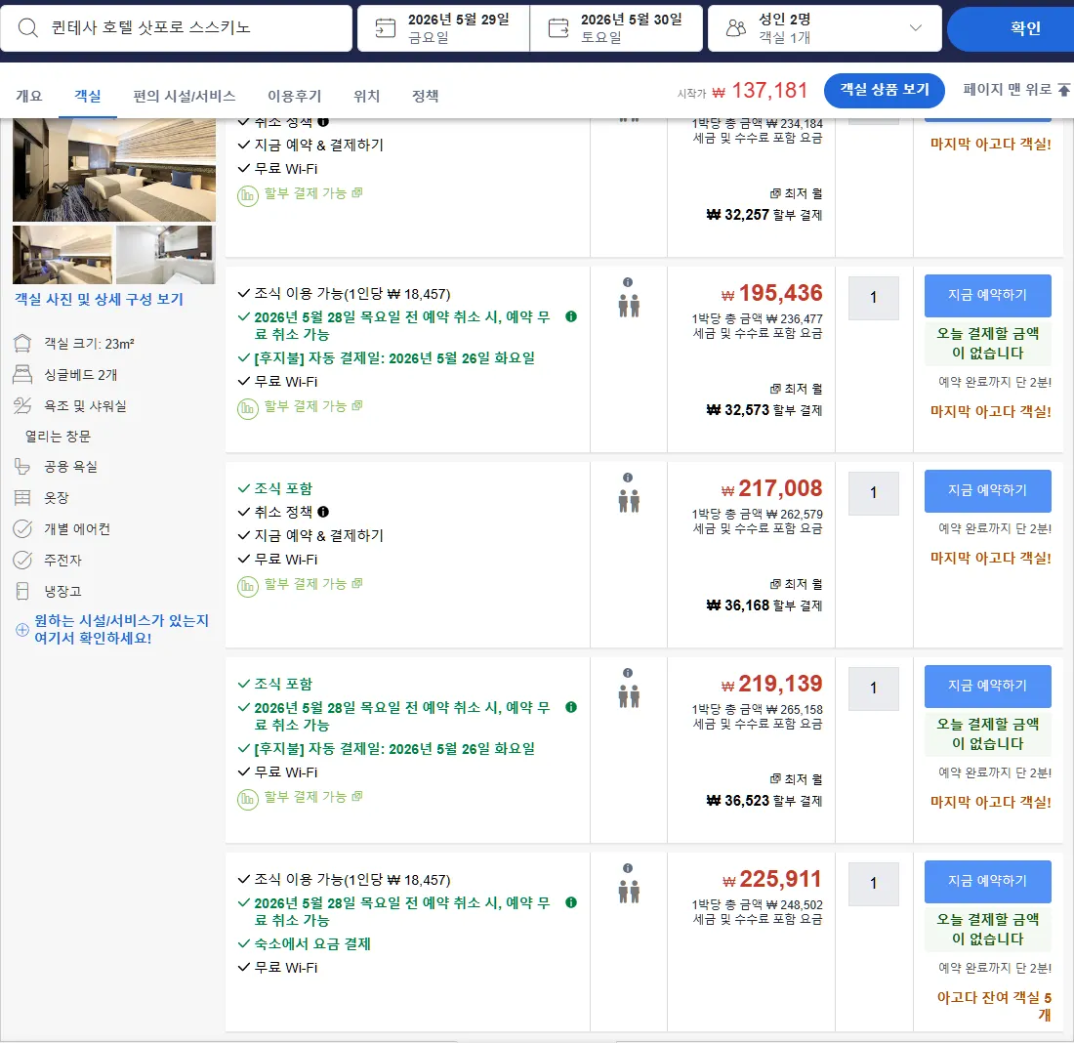Click the check-in calendar icon
This screenshot has width=1074, height=1043.
(x=386, y=28)
